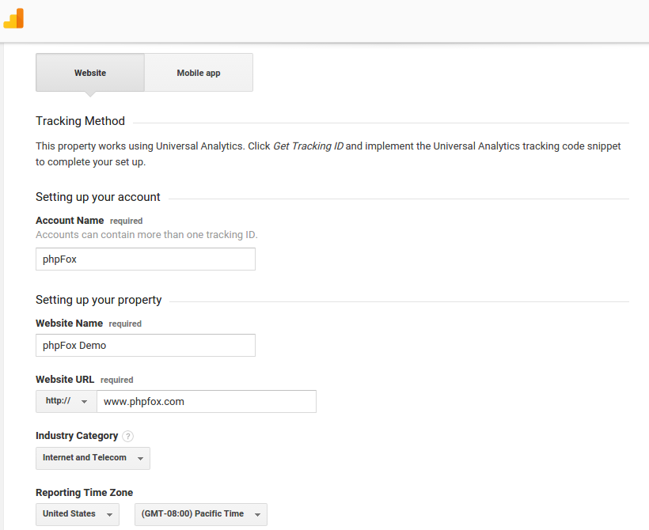Viewport: 649px width, 530px height.
Task: Switch to the Mobile app tab
Action: pyautogui.click(x=199, y=73)
